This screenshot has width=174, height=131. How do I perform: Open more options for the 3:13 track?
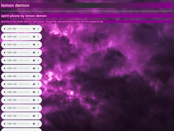(38, 108)
